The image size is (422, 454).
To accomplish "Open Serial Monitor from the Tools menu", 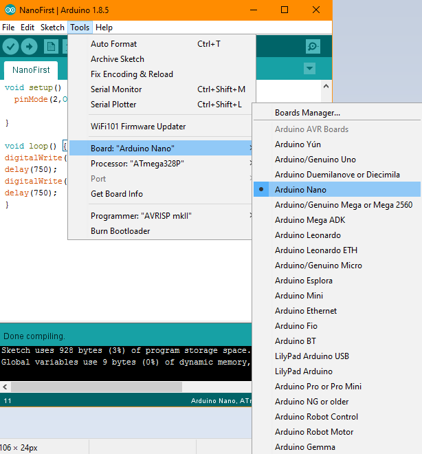I will coord(162,89).
